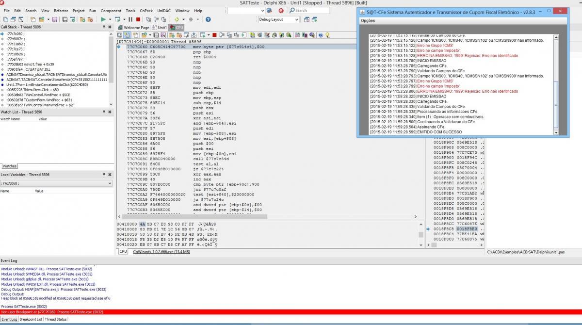Click the Save icon in main toolbar

click(54, 19)
